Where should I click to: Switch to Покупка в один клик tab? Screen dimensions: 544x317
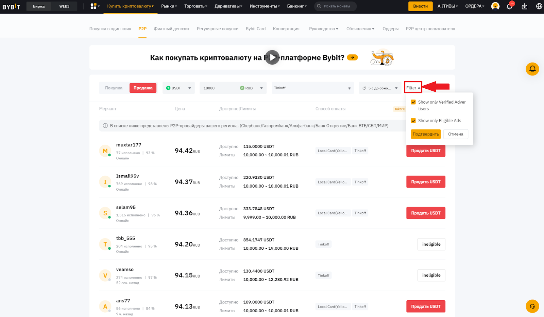click(110, 29)
